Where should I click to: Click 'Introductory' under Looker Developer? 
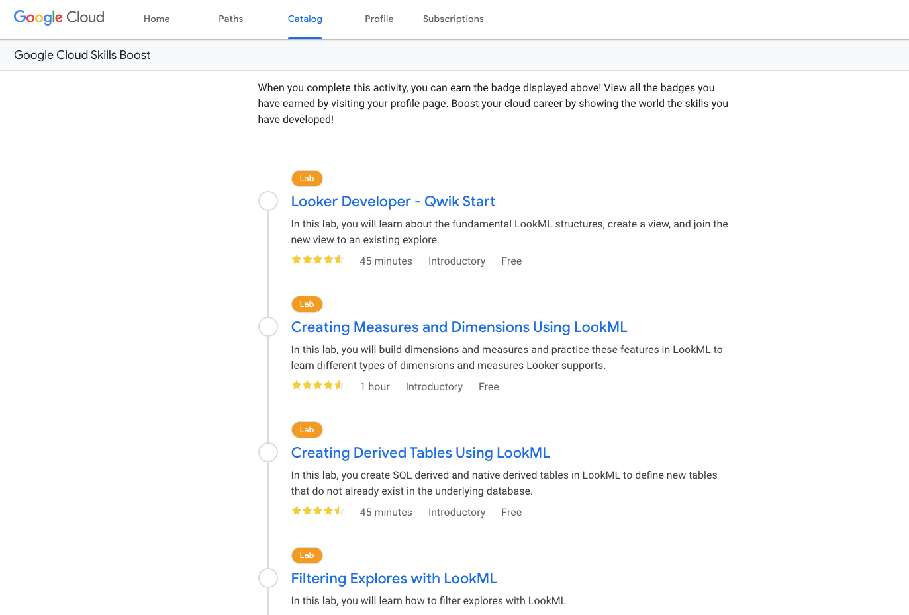tap(457, 261)
